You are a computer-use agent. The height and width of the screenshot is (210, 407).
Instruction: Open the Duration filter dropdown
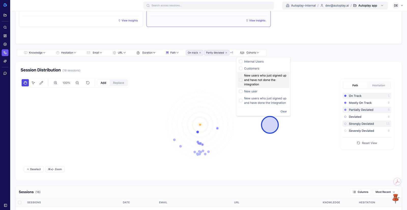pos(146,53)
